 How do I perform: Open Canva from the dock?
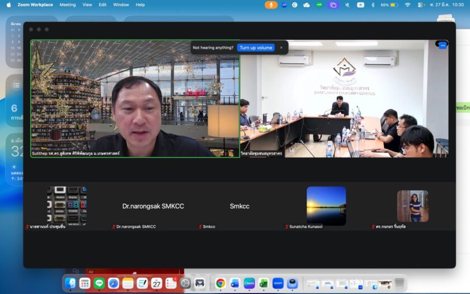249,283
